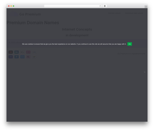154x131 pixels.
Task: Click the browser reload icon
Action: (100, 6)
